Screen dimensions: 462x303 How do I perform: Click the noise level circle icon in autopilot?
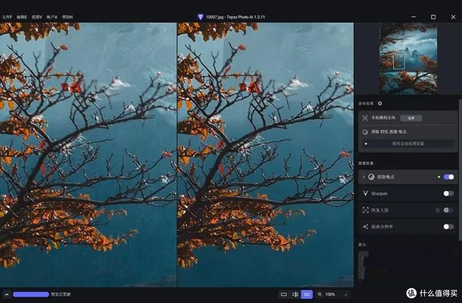[365, 132]
